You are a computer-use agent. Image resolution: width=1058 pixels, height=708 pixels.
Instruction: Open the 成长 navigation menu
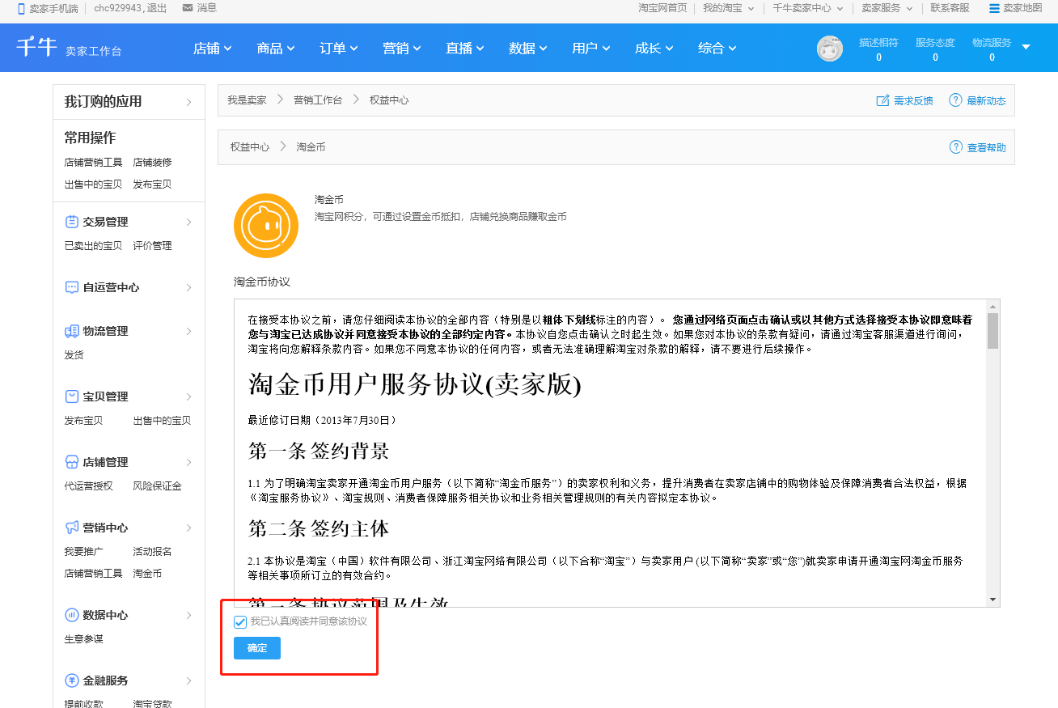[x=654, y=48]
